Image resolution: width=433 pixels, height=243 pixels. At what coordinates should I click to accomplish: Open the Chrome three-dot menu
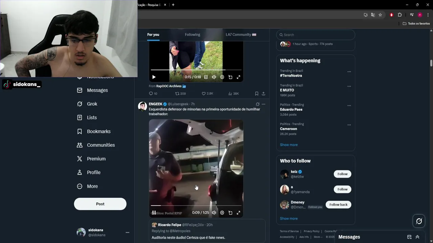click(428, 15)
